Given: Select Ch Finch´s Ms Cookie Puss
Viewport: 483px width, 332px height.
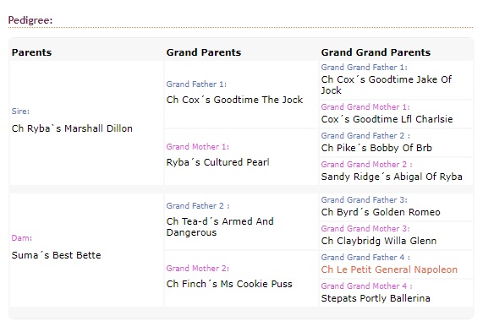Looking at the screenshot, I should pos(229,284).
